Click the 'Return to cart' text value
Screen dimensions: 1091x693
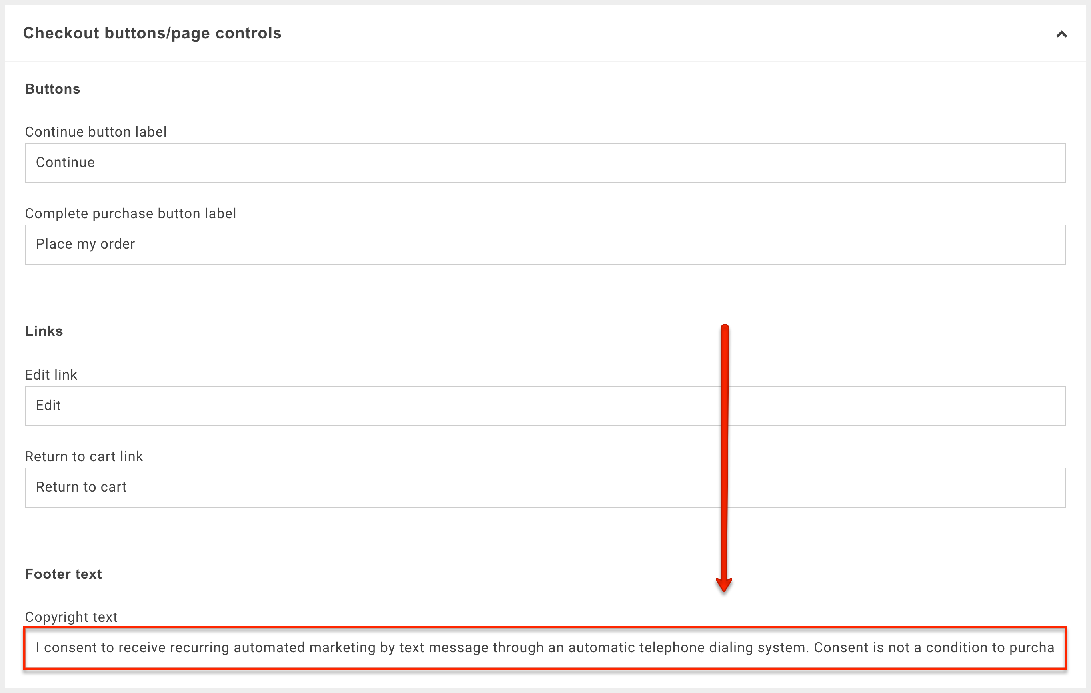pos(81,487)
